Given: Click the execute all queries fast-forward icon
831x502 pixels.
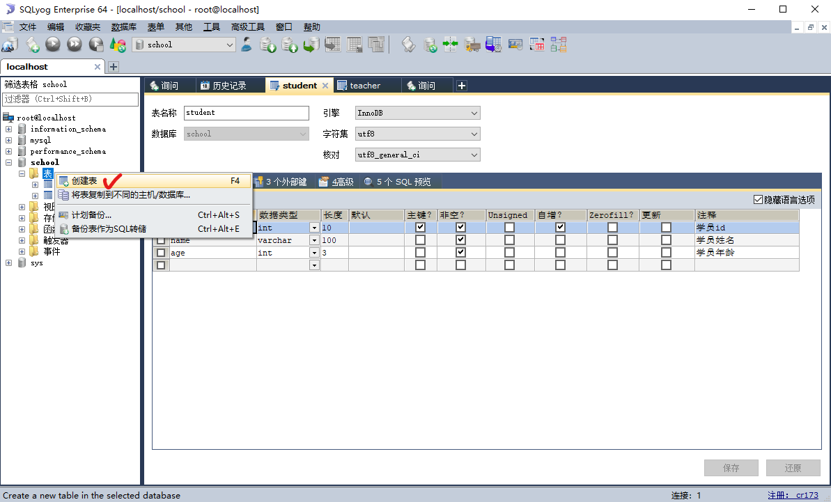Looking at the screenshot, I should 75,45.
